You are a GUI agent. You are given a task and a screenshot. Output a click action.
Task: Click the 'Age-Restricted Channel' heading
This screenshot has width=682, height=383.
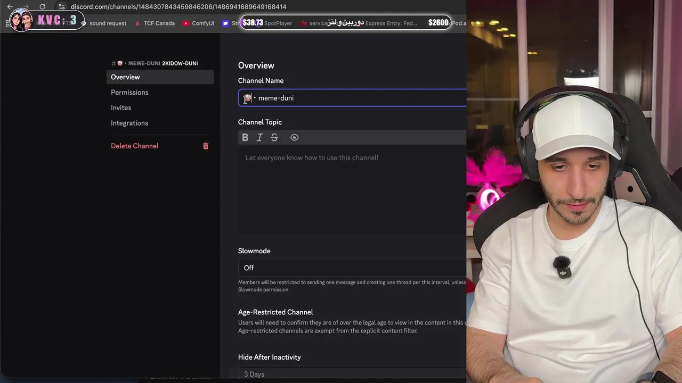coord(275,312)
